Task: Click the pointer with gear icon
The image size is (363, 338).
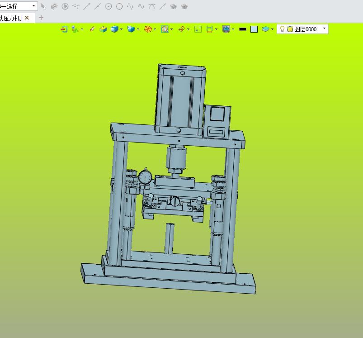Action: (54, 6)
